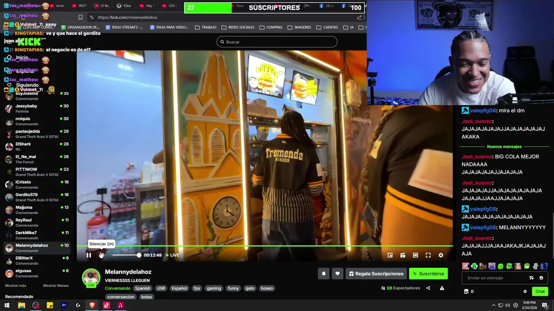Click the chill tag
The image size is (554, 311).
161,288
